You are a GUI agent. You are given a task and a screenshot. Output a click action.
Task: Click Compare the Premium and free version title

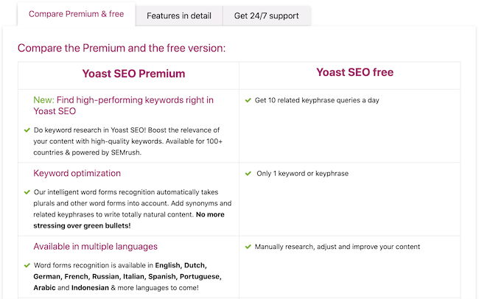pos(122,48)
